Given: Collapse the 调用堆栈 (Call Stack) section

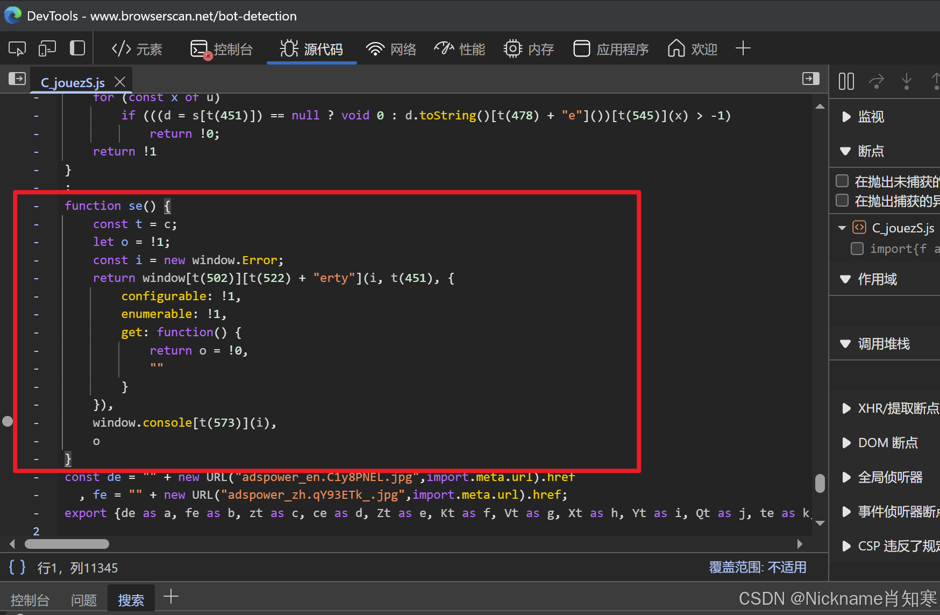Looking at the screenshot, I should tap(845, 344).
